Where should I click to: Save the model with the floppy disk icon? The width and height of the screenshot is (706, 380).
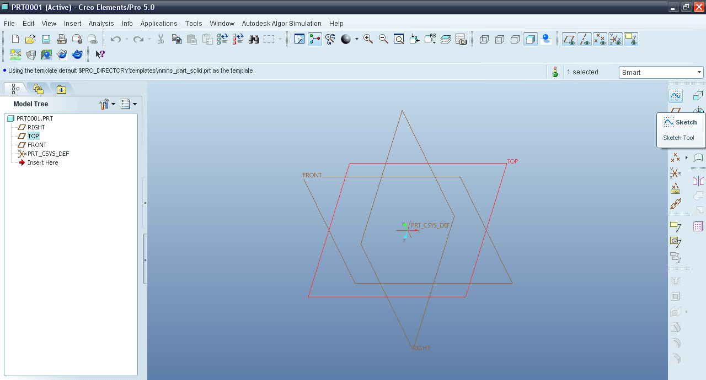46,39
